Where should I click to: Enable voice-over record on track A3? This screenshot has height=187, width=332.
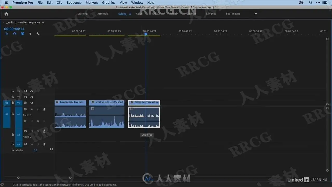point(44,144)
